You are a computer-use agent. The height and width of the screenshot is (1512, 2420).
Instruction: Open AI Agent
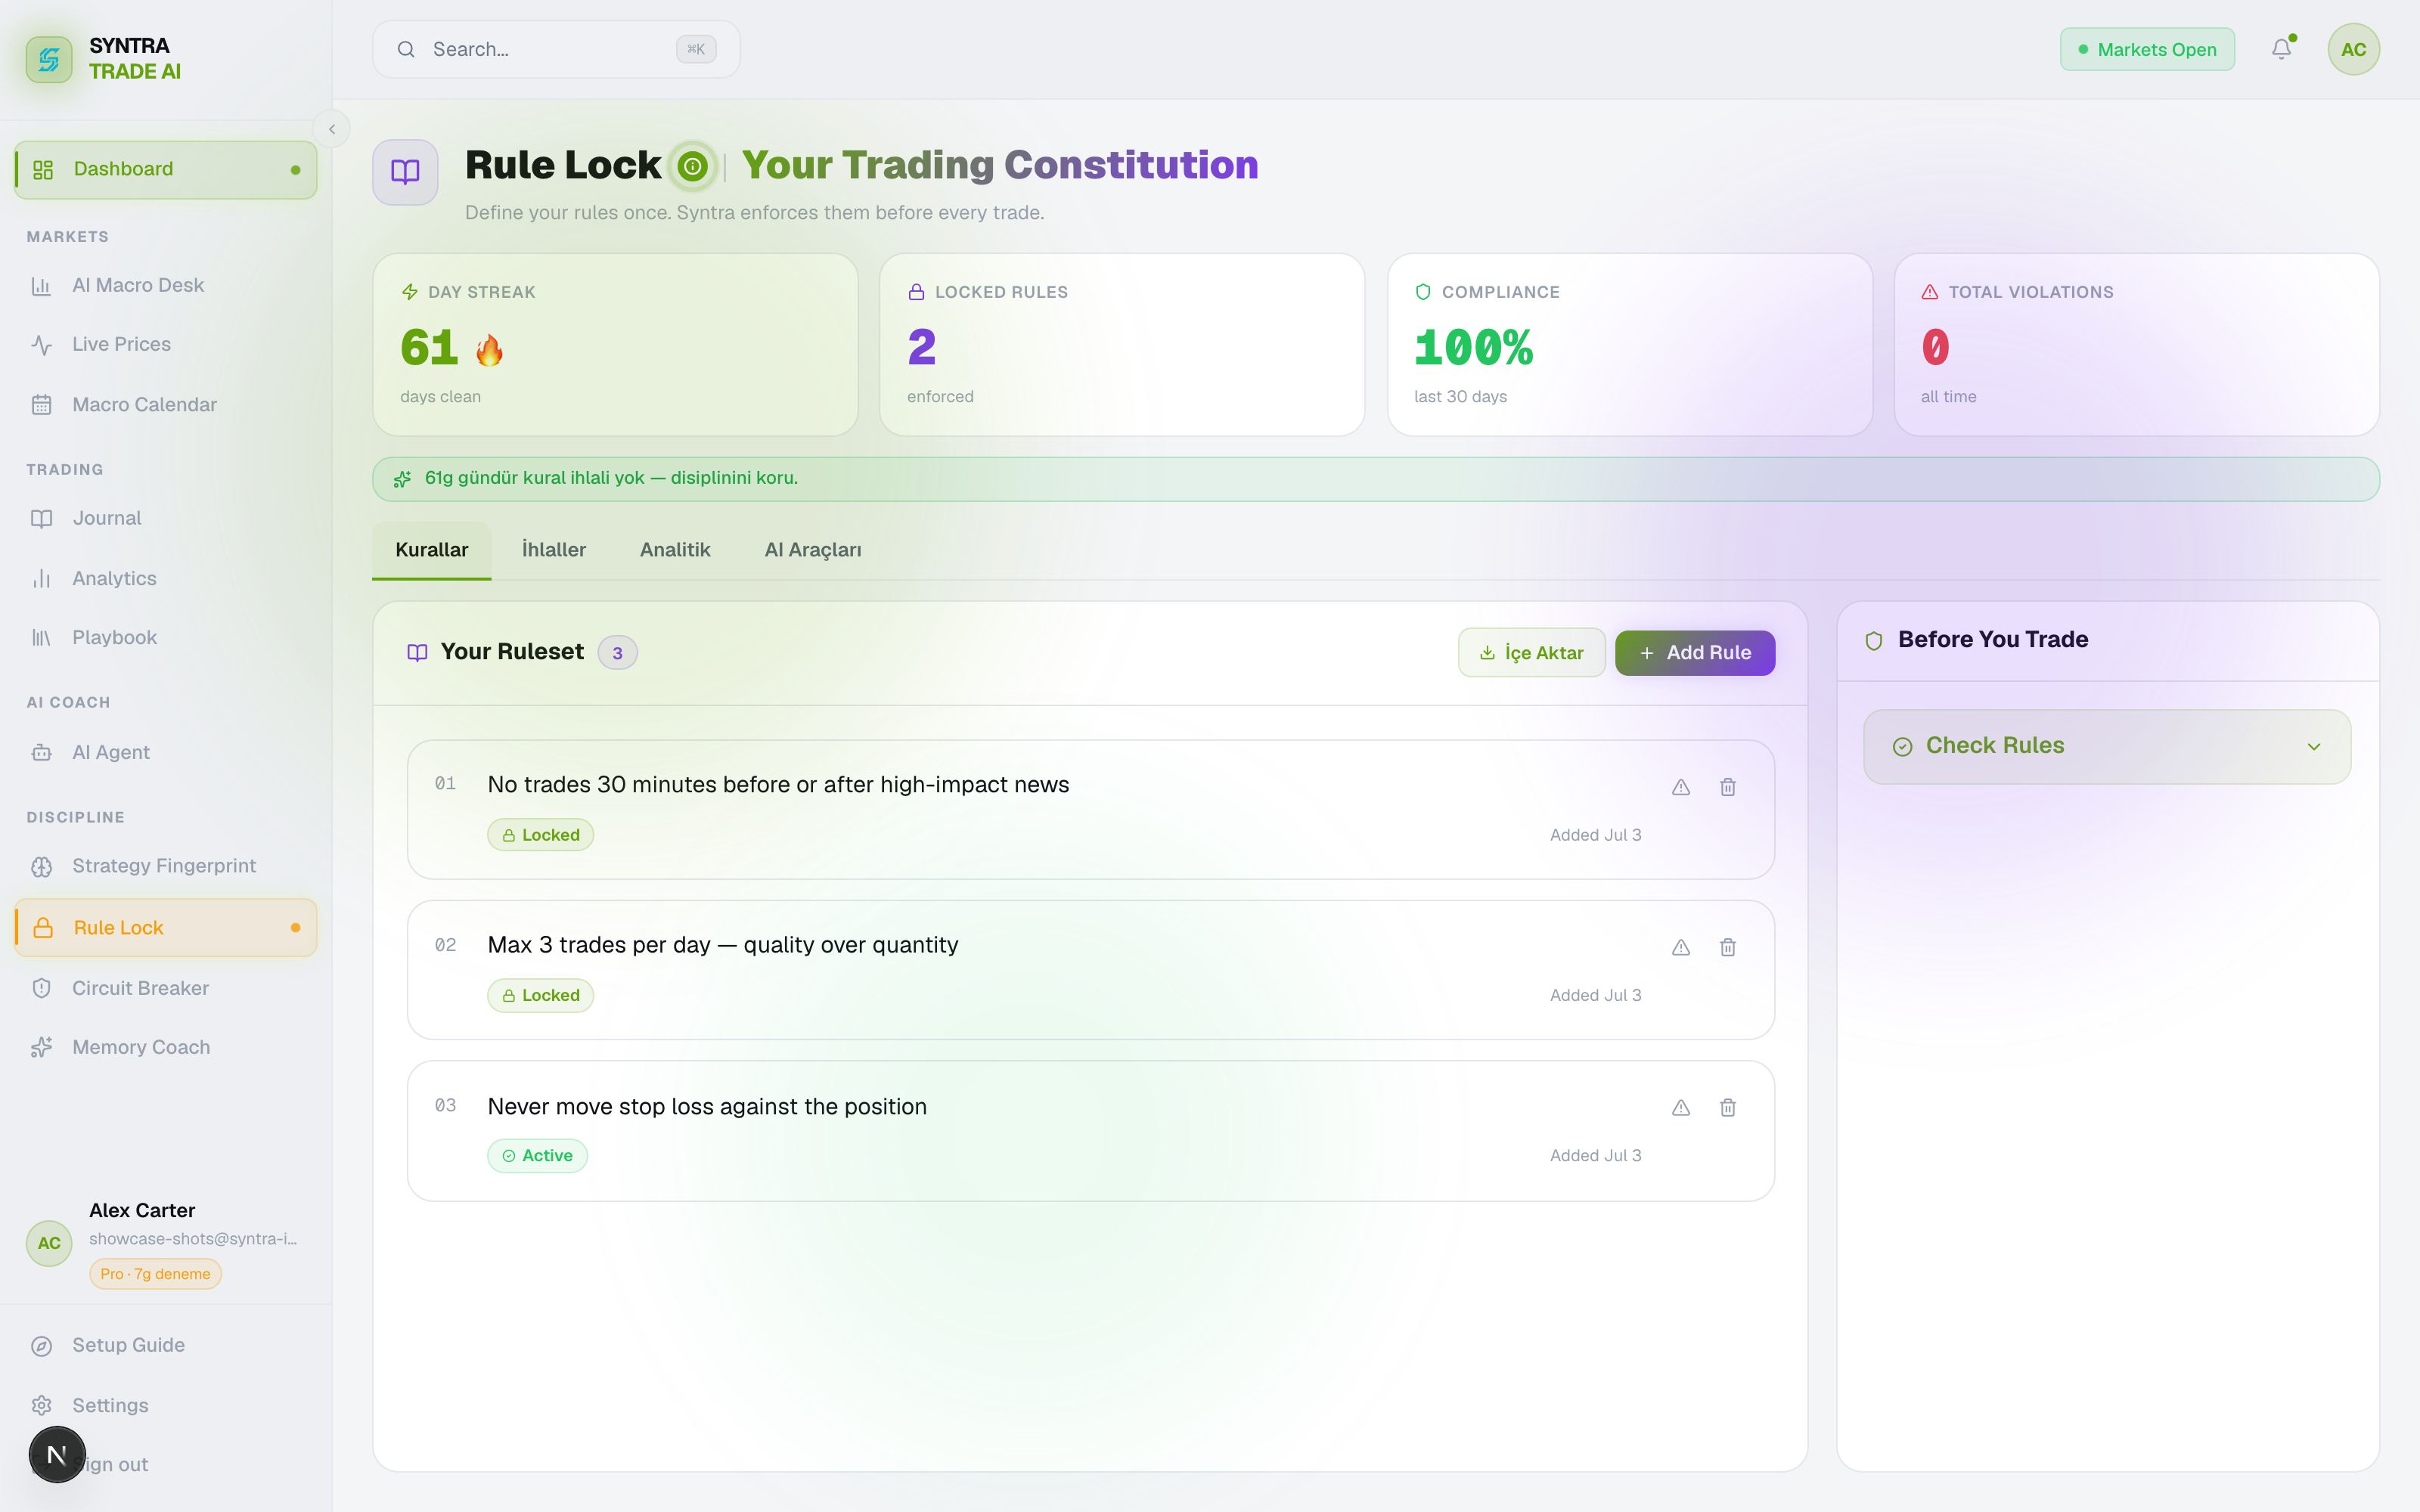click(x=166, y=753)
